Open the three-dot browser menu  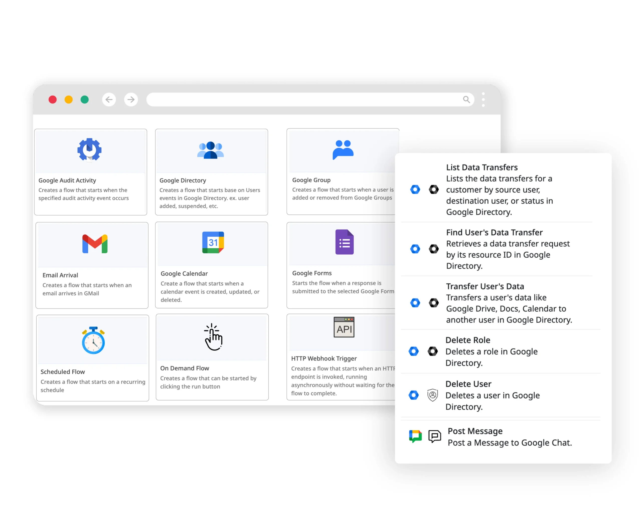point(483,100)
